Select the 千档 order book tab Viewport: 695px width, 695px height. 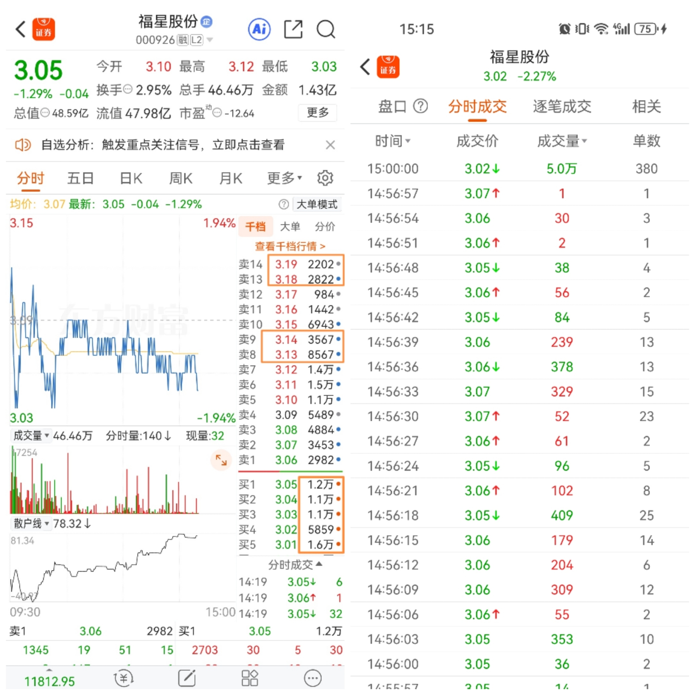tap(255, 226)
